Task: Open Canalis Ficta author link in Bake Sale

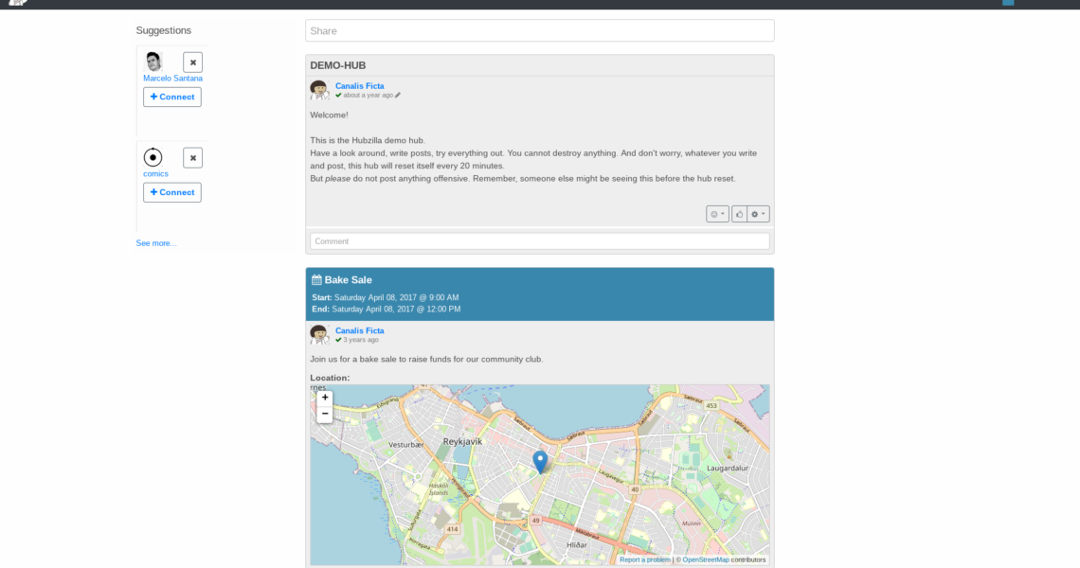Action: click(360, 330)
